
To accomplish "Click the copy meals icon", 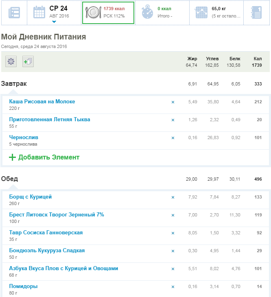I will 28,61.
